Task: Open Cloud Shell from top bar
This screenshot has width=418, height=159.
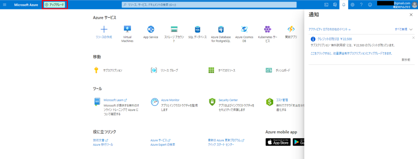Action: click(x=326, y=5)
